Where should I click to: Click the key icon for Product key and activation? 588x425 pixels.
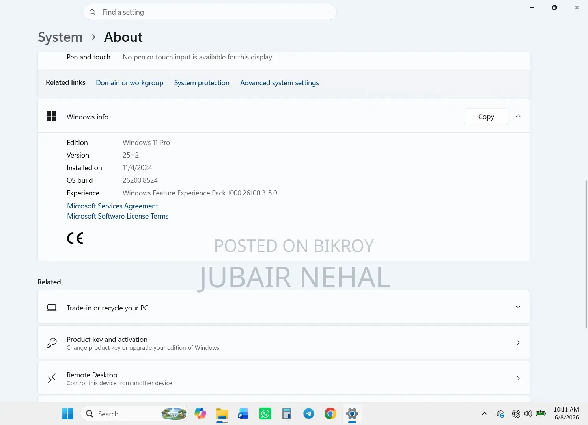point(52,343)
